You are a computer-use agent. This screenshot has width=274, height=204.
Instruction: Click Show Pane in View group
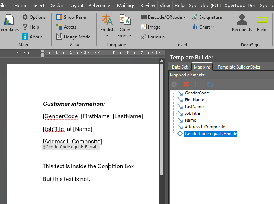[x=71, y=17]
